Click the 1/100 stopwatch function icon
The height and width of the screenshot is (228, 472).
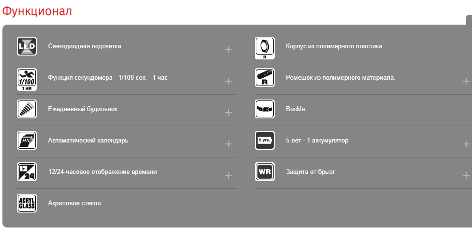[x=27, y=78]
